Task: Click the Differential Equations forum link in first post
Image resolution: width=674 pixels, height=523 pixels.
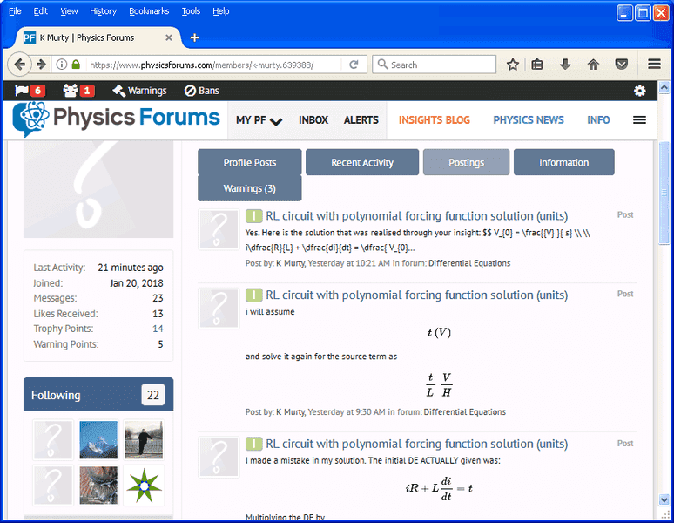Action: click(468, 263)
